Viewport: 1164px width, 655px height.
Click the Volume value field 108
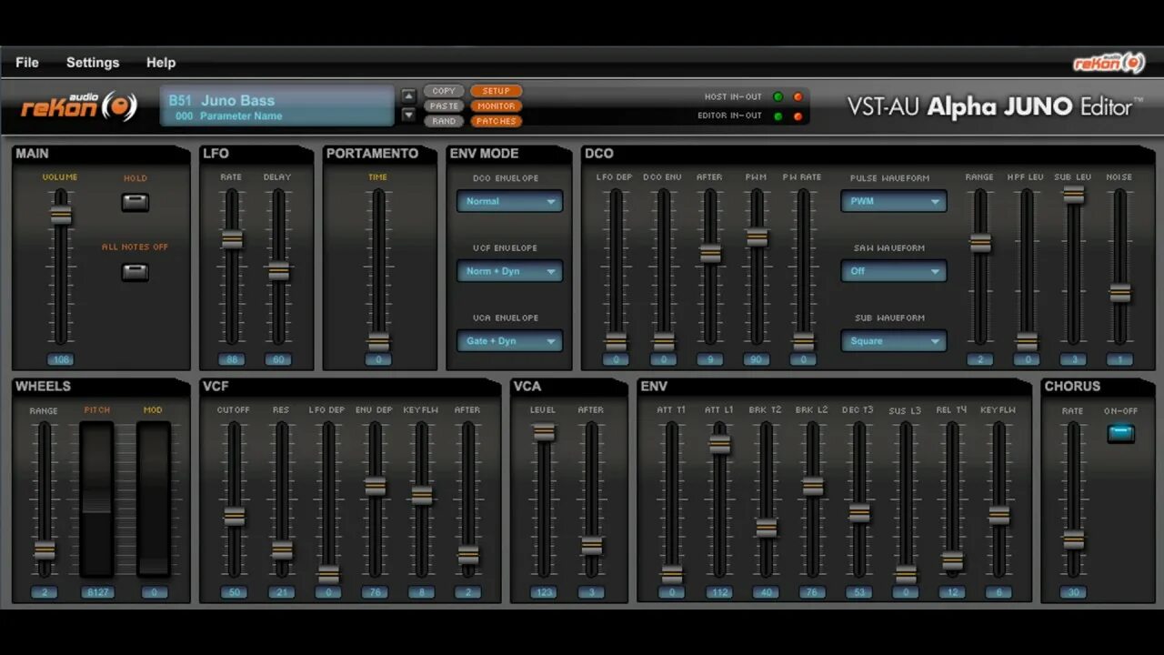(x=61, y=359)
